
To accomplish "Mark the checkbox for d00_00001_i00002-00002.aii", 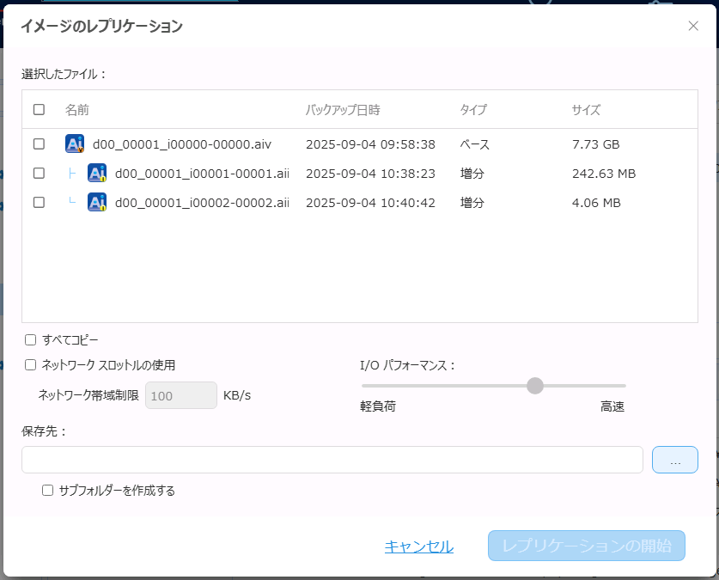I will [39, 203].
